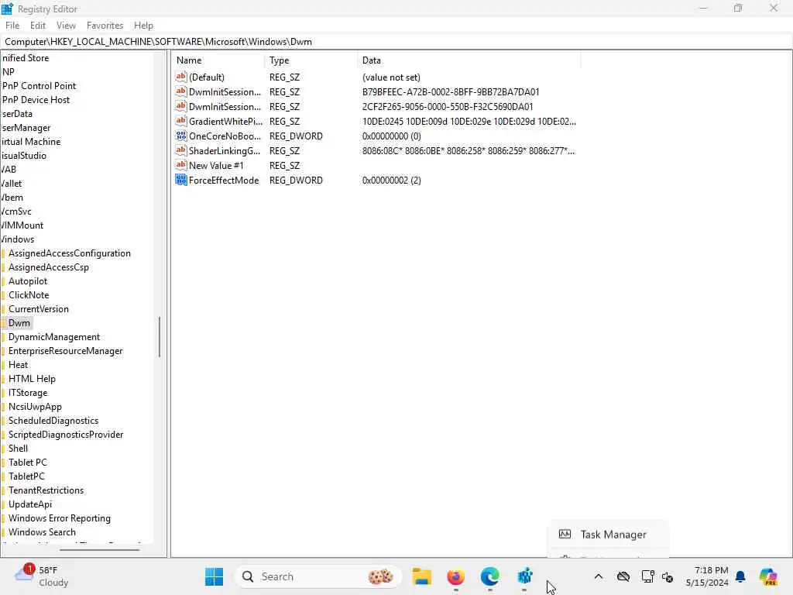793x595 pixels.
Task: Click the OneCoreNoBoo... DWORD icon
Action: (181, 136)
